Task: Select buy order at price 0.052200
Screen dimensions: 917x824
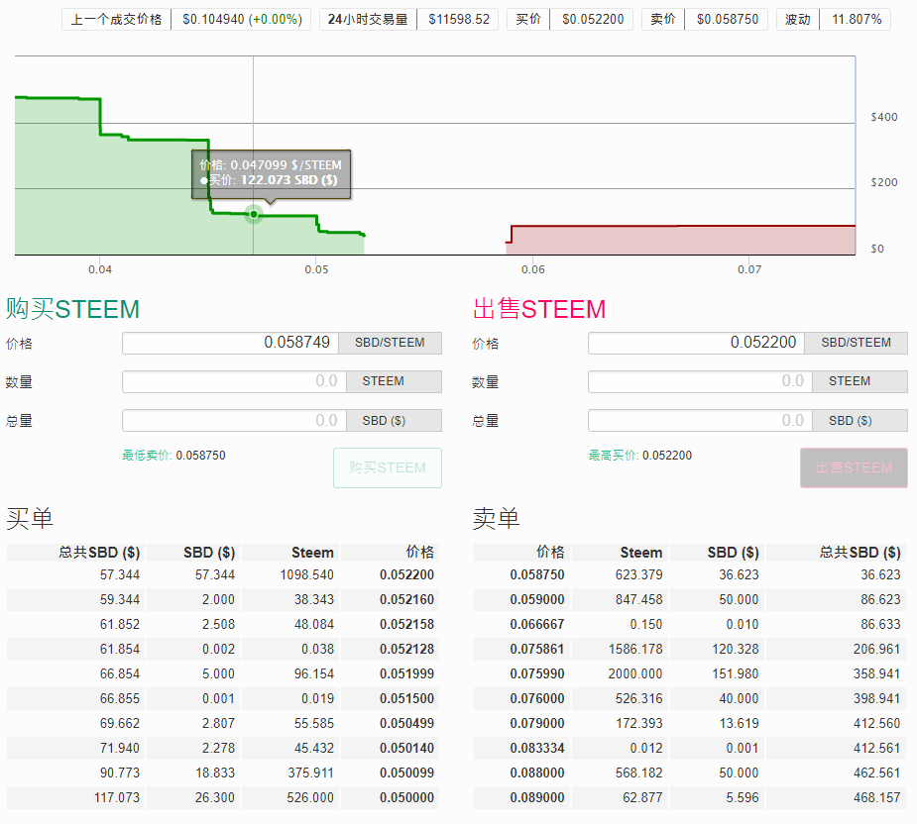Action: coord(221,575)
